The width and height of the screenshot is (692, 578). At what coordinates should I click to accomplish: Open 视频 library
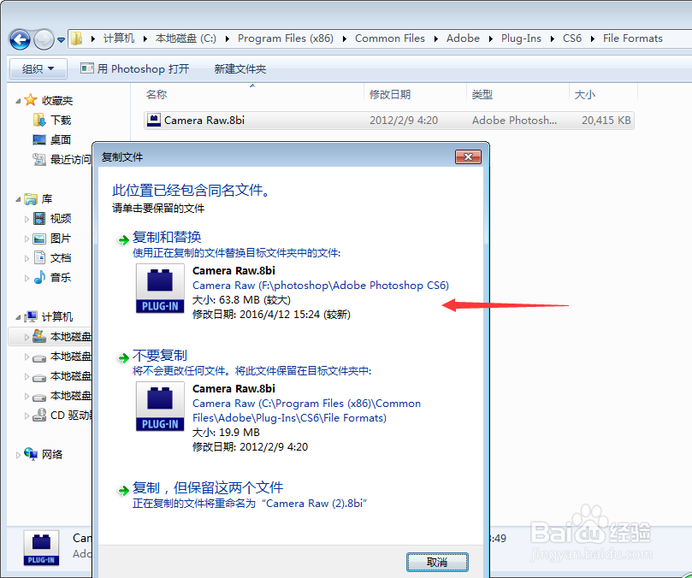pos(61,218)
